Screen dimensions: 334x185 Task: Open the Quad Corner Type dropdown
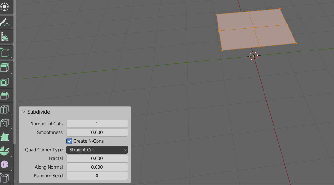[97, 150]
